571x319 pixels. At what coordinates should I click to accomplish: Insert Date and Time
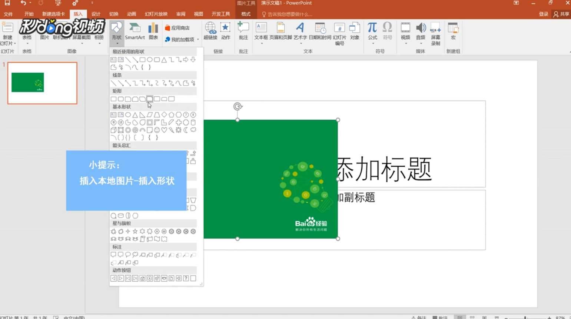pos(320,31)
